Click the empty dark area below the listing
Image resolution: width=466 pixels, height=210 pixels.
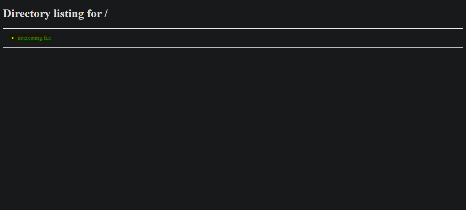(233, 127)
